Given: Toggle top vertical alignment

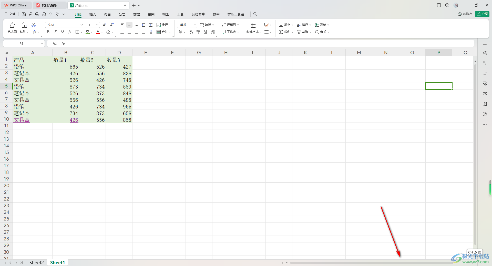Looking at the screenshot, I should 122,25.
